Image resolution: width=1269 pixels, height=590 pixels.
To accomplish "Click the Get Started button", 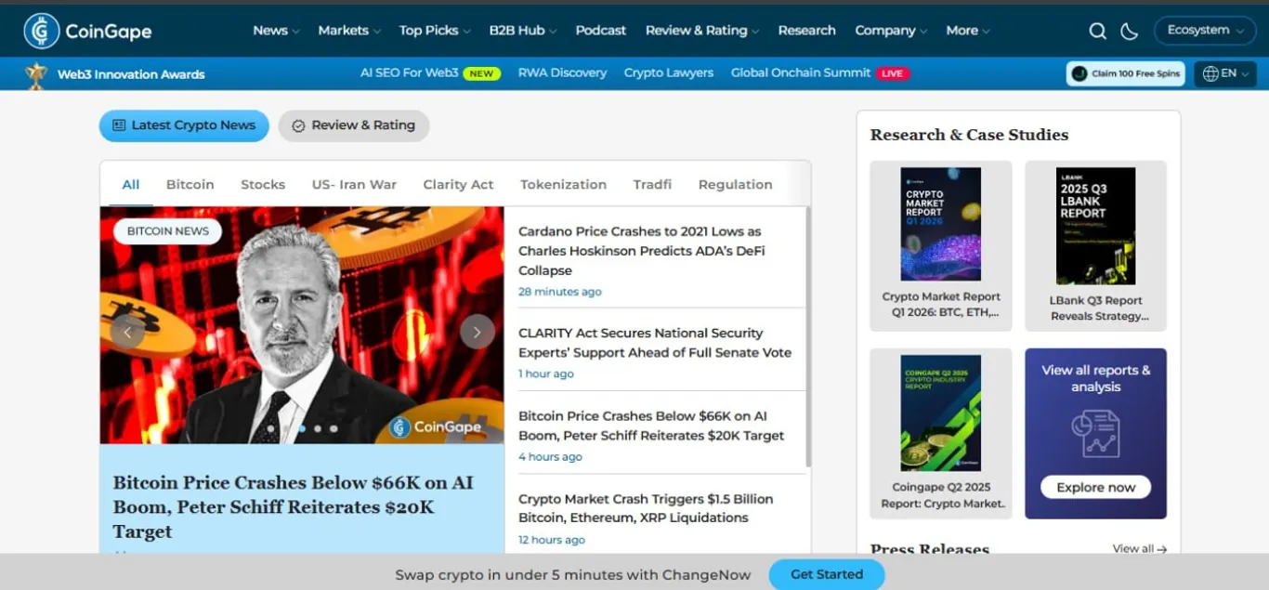I will 827,574.
